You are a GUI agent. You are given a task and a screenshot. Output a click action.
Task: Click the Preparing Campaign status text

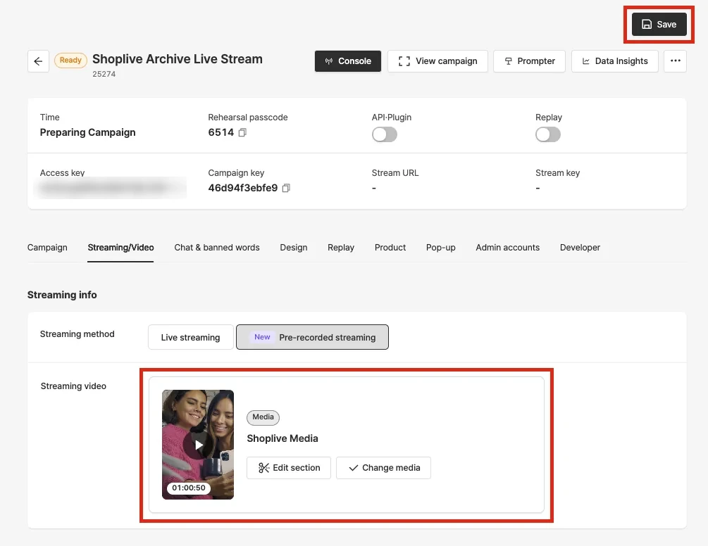tap(87, 132)
